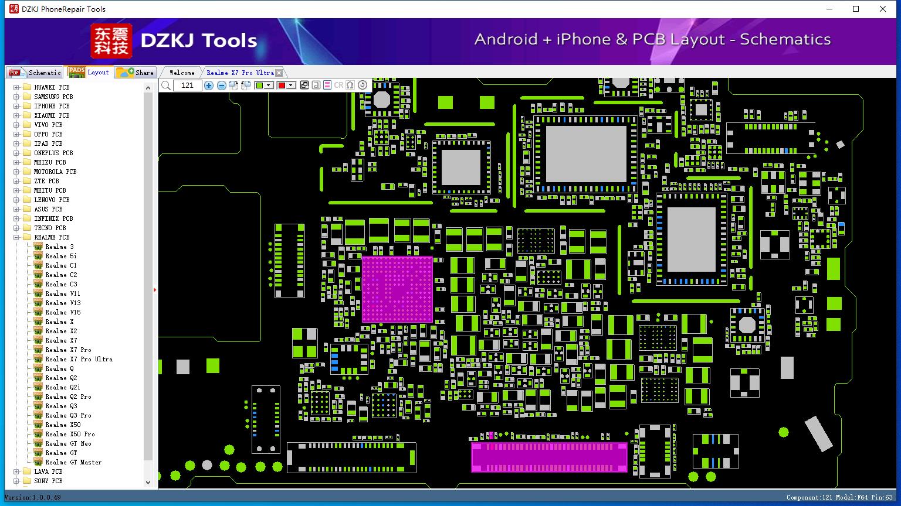Click the circular reset view icon
The height and width of the screenshot is (506, 901).
click(363, 86)
